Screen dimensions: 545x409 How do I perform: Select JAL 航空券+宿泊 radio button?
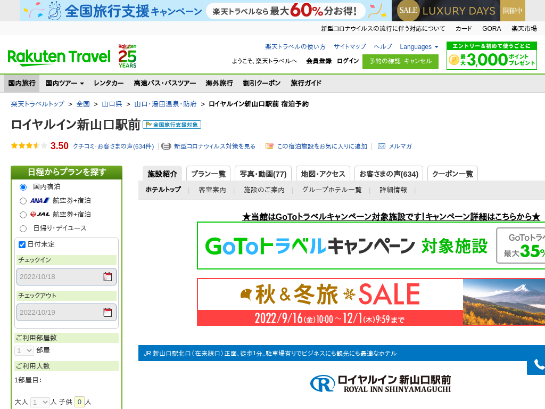tap(23, 215)
